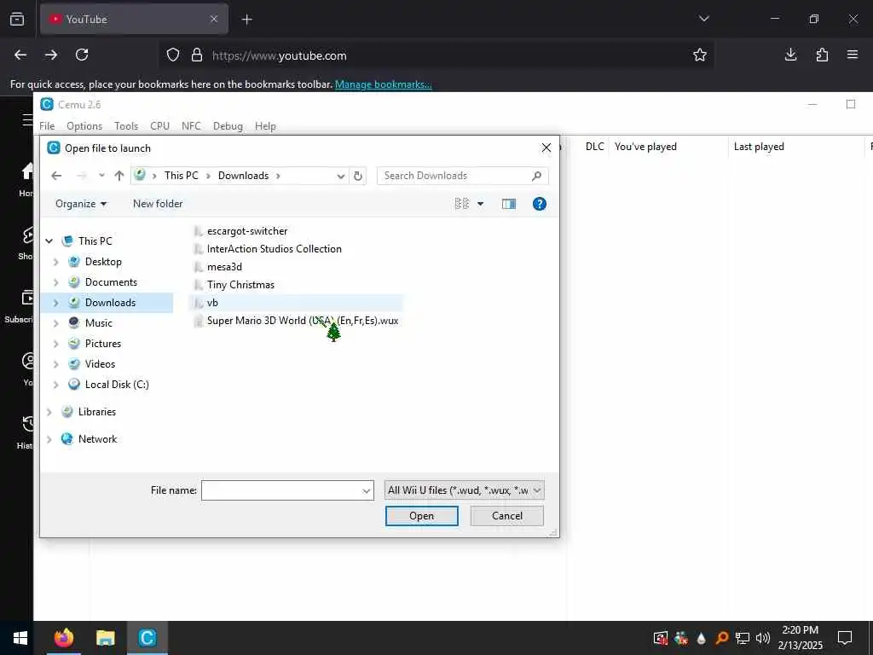Click the Search Downloads field
This screenshot has width=873, height=655.
(463, 176)
